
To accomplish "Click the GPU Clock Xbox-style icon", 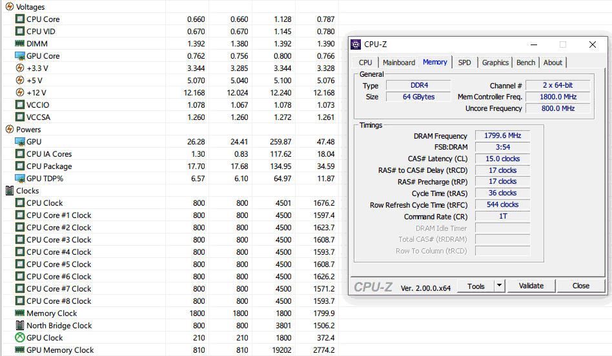I will [19, 337].
